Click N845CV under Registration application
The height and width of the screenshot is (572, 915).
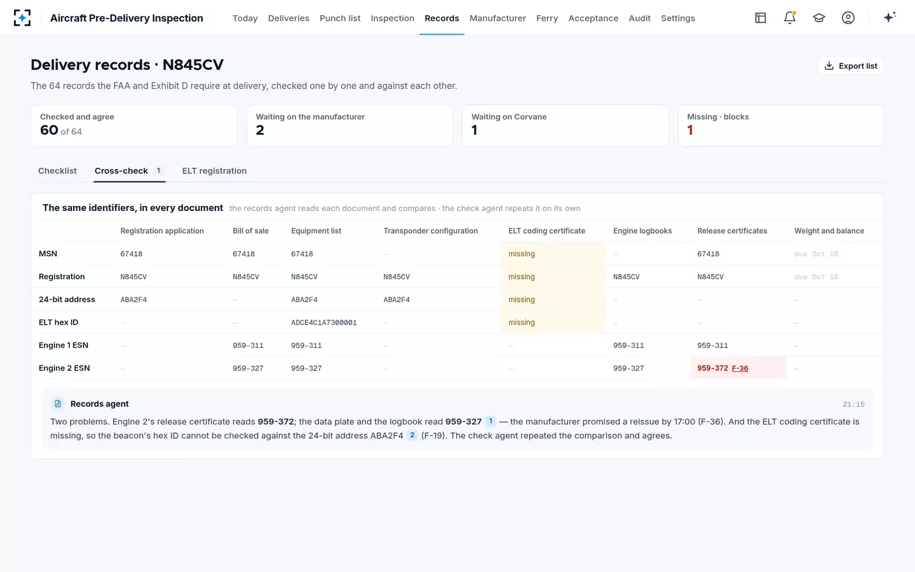tap(133, 276)
